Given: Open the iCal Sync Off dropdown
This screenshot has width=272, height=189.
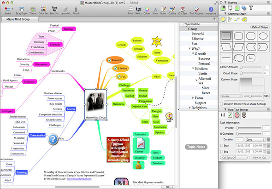Looking at the screenshot, I should (234, 158).
